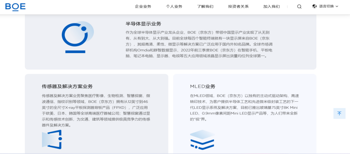
Task: Click the description text under 传感器及解决方案业务
Action: [96, 110]
